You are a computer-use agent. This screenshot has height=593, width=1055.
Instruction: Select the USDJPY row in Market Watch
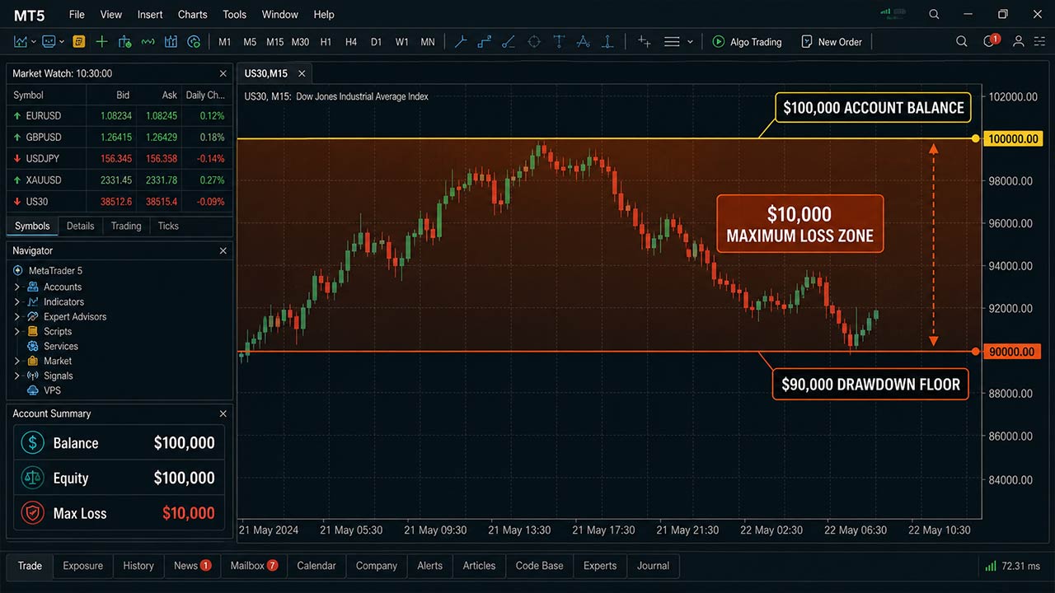[x=120, y=158]
